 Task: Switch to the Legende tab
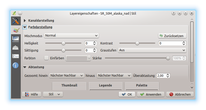coord(105,85)
